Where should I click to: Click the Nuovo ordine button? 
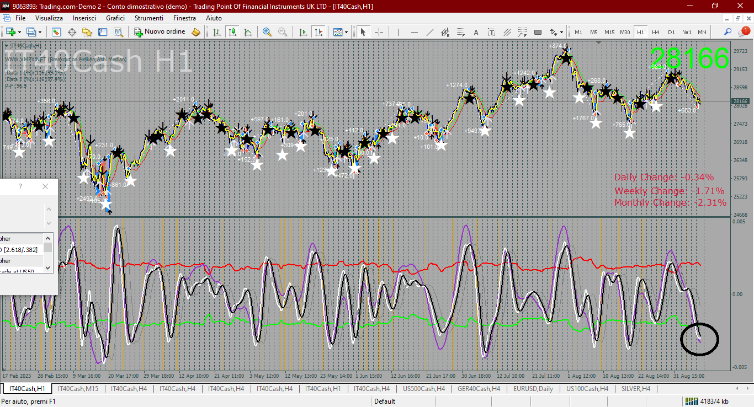point(160,32)
